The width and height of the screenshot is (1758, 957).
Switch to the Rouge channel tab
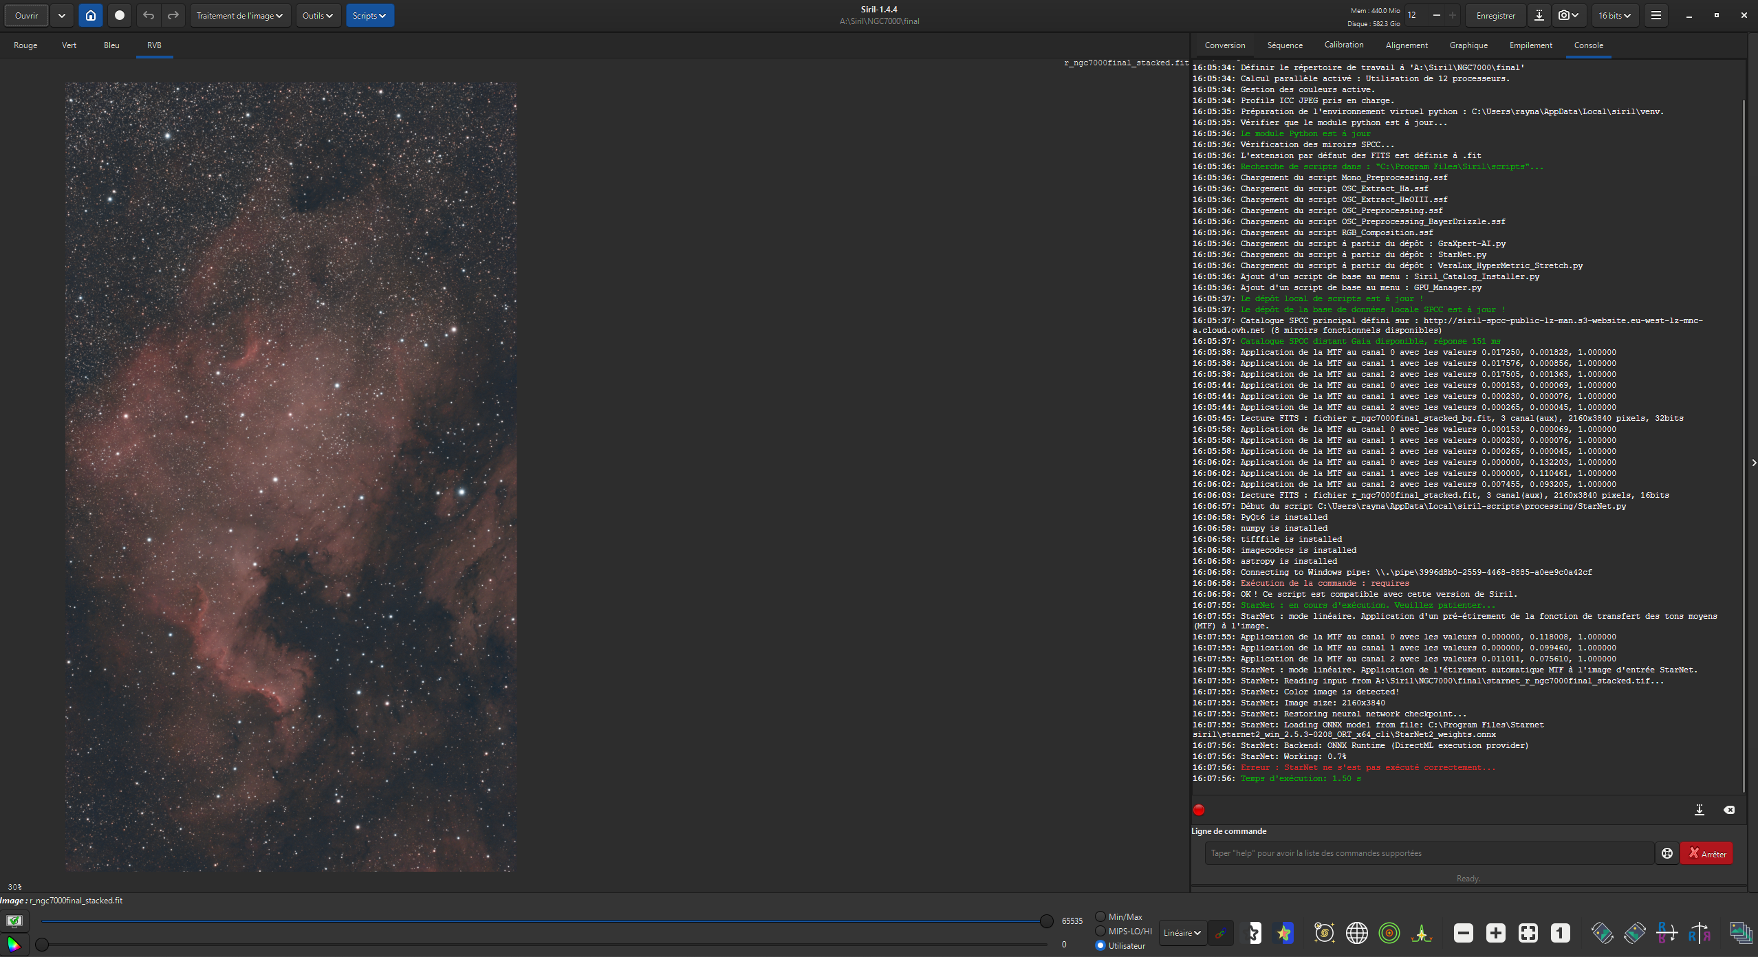coord(25,45)
